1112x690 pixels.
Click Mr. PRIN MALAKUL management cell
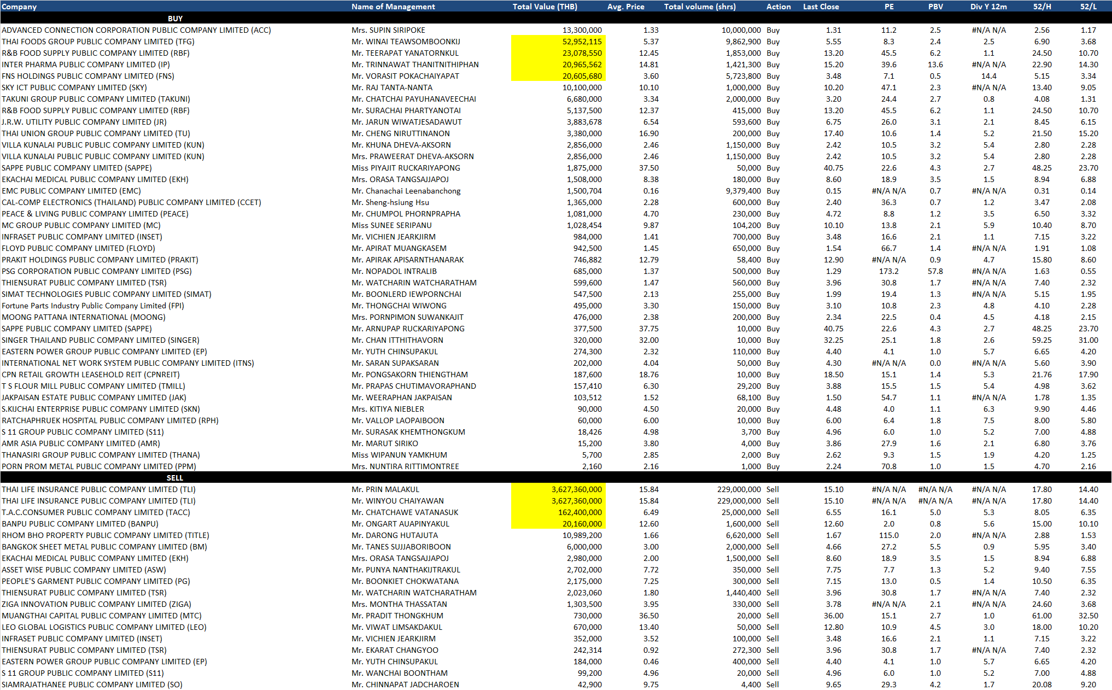point(385,489)
